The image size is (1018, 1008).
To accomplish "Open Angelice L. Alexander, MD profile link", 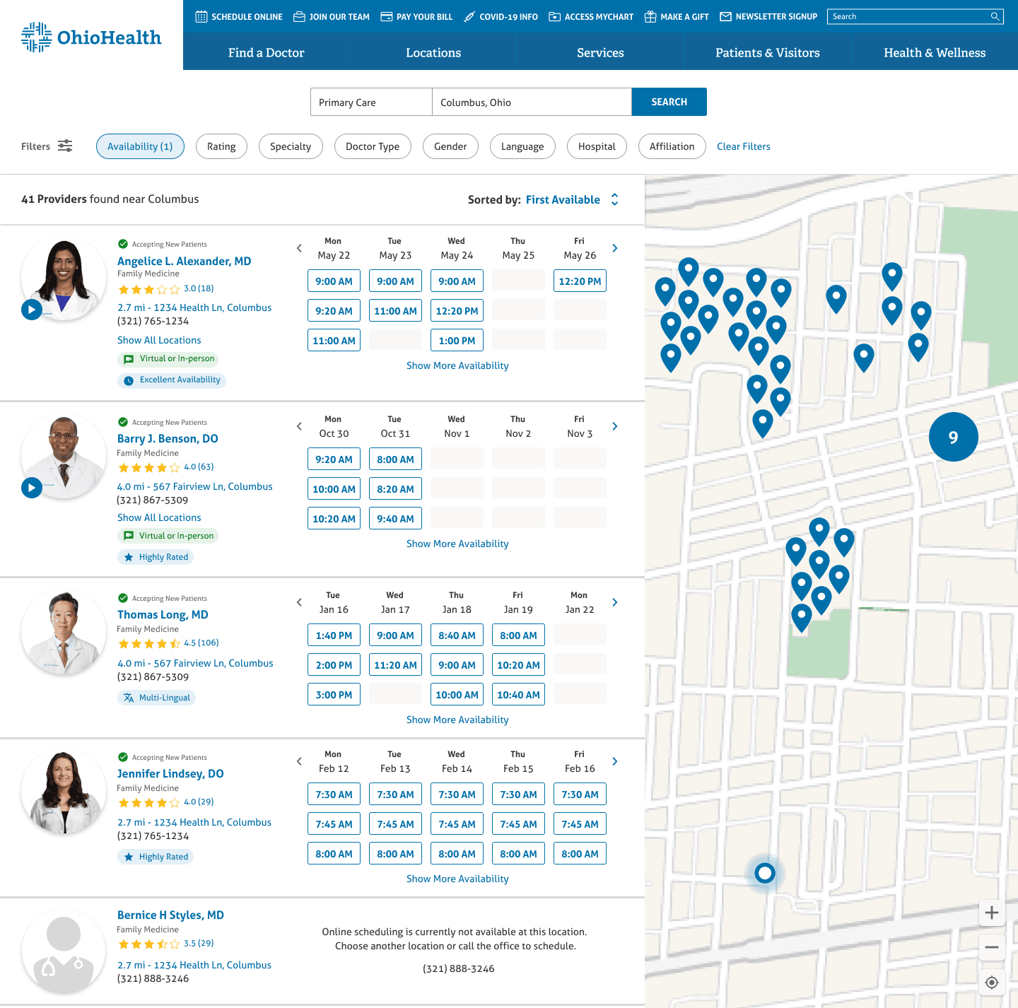I will [x=185, y=261].
